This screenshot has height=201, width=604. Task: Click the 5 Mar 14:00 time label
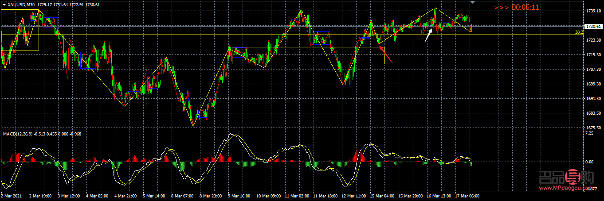tap(154, 195)
